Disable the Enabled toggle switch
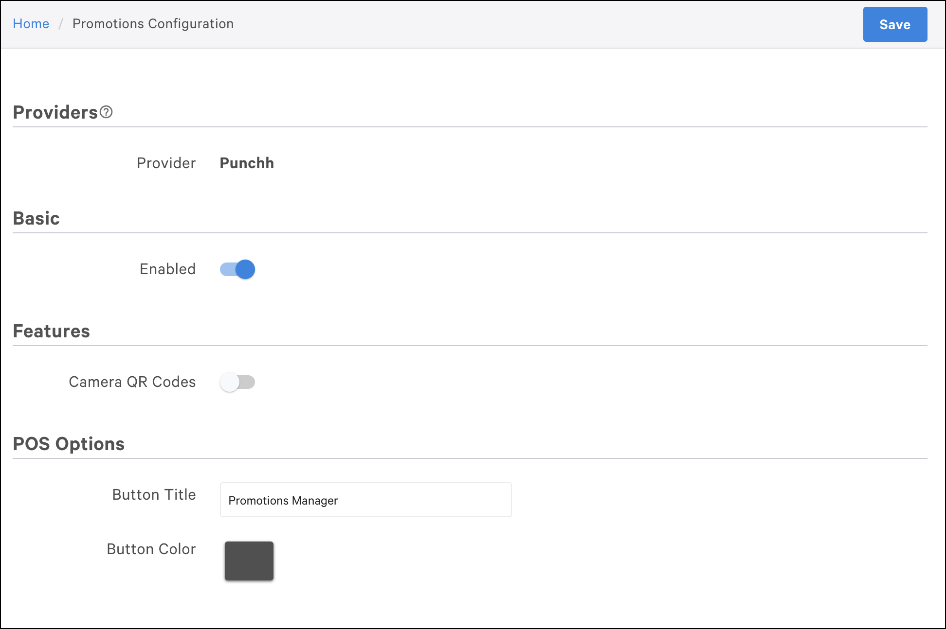The width and height of the screenshot is (946, 629). (x=237, y=269)
